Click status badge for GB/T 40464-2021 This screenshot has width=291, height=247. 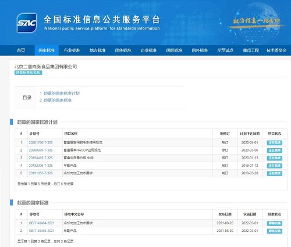click(x=275, y=223)
